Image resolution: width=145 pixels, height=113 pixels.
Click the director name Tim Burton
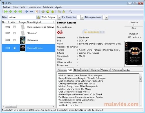[84, 38]
